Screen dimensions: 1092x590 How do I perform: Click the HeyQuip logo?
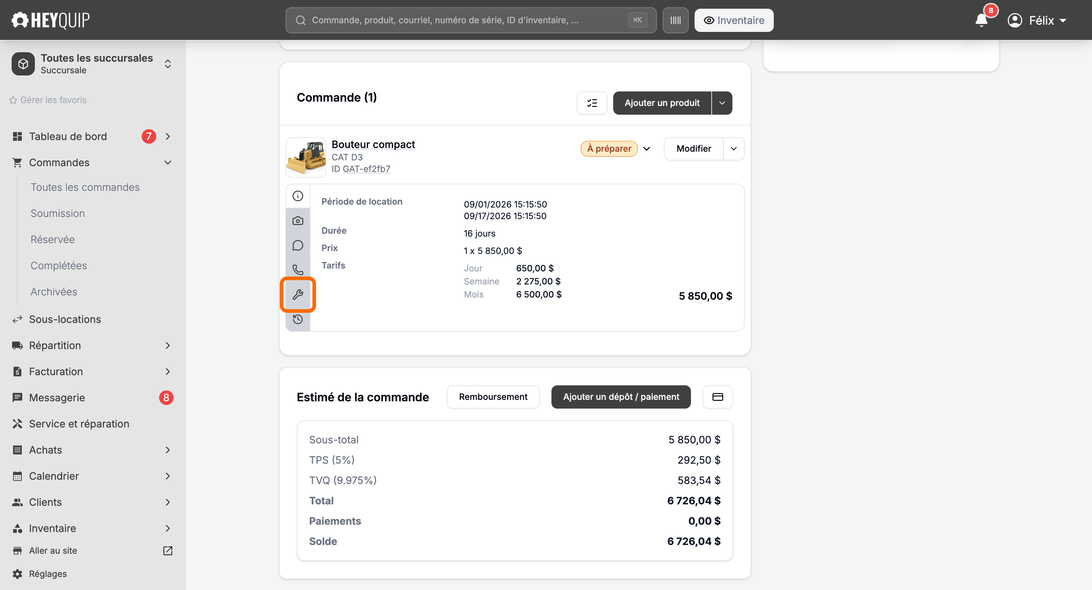click(50, 20)
